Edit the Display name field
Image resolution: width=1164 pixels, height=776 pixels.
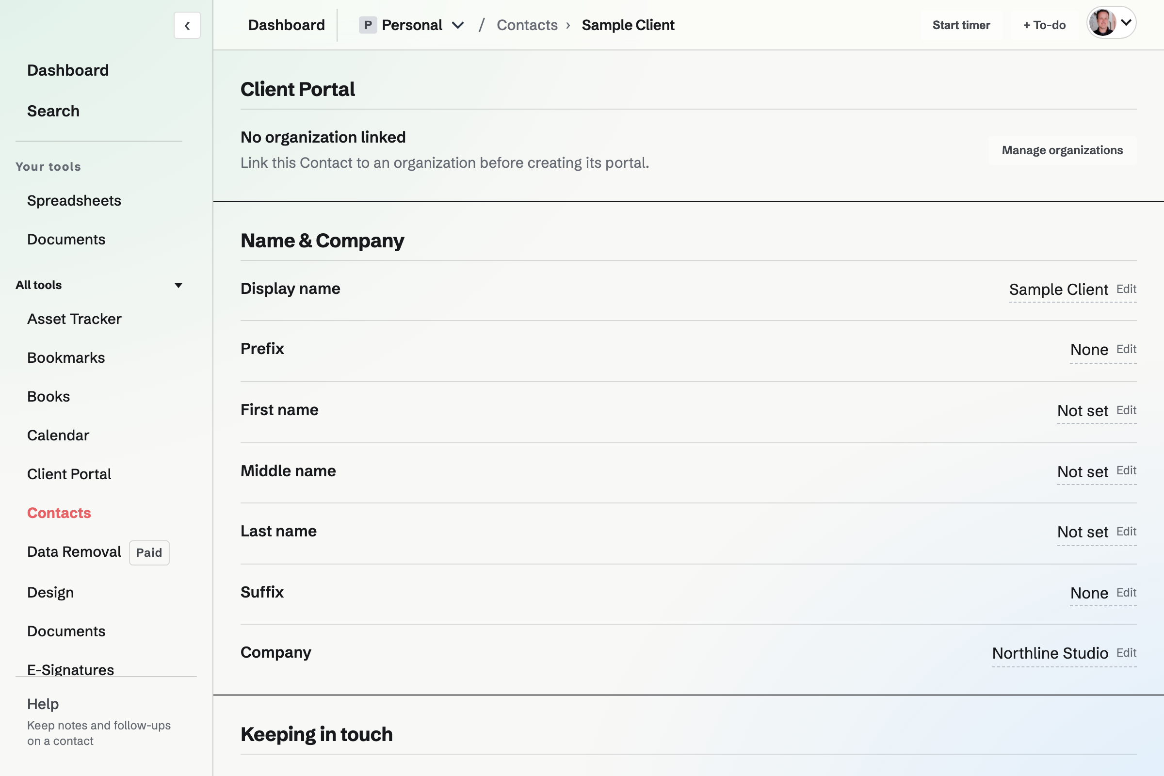coord(1126,289)
